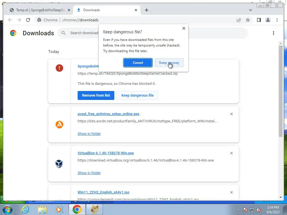Remove Win11 ISO entry with X
Image resolution: width=287 pixels, height=215 pixels.
point(231,192)
